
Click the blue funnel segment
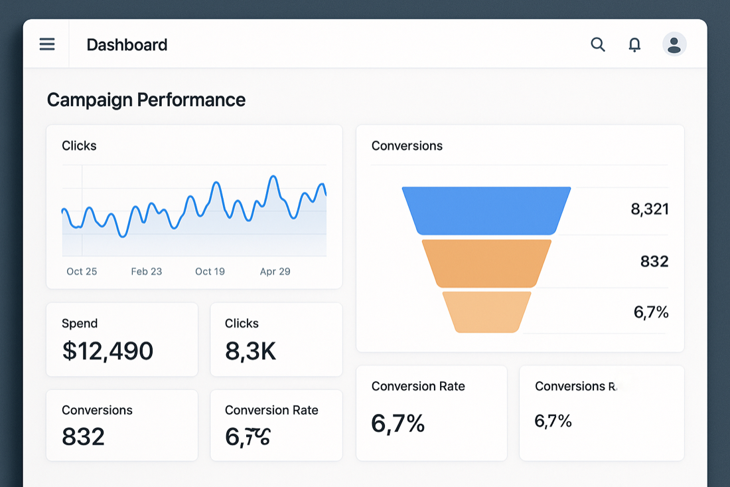[486, 211]
